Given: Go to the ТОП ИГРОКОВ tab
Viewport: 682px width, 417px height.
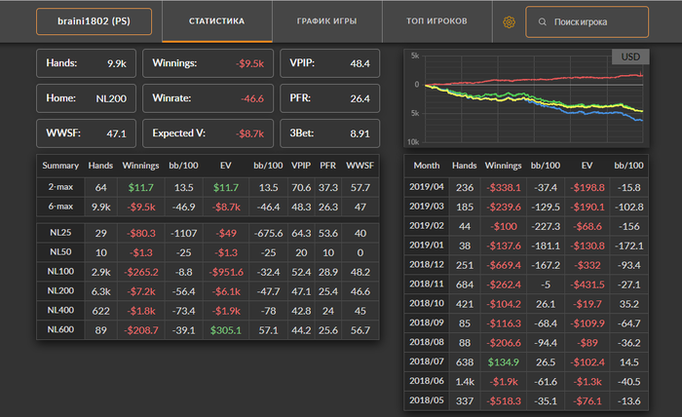Looking at the screenshot, I should tap(436, 21).
